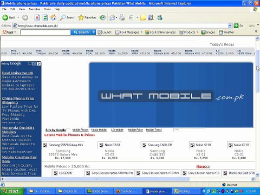Open the Foxit logo dropdown arrow

click(15, 32)
